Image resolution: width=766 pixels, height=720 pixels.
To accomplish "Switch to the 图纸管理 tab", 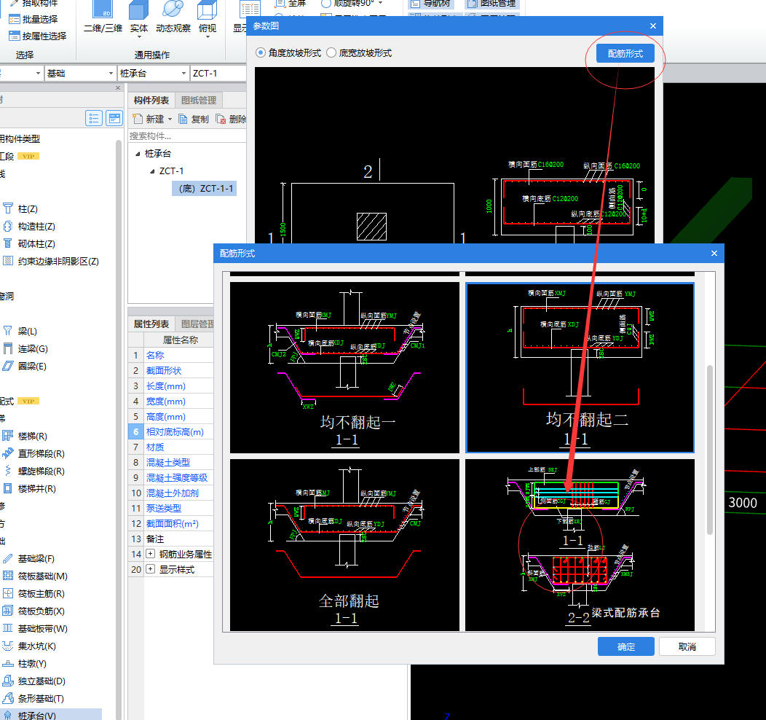I will point(199,101).
